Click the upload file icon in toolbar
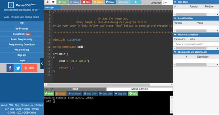Image resolution: width=219 pixels, height=115 pixels. [x=53, y=2]
